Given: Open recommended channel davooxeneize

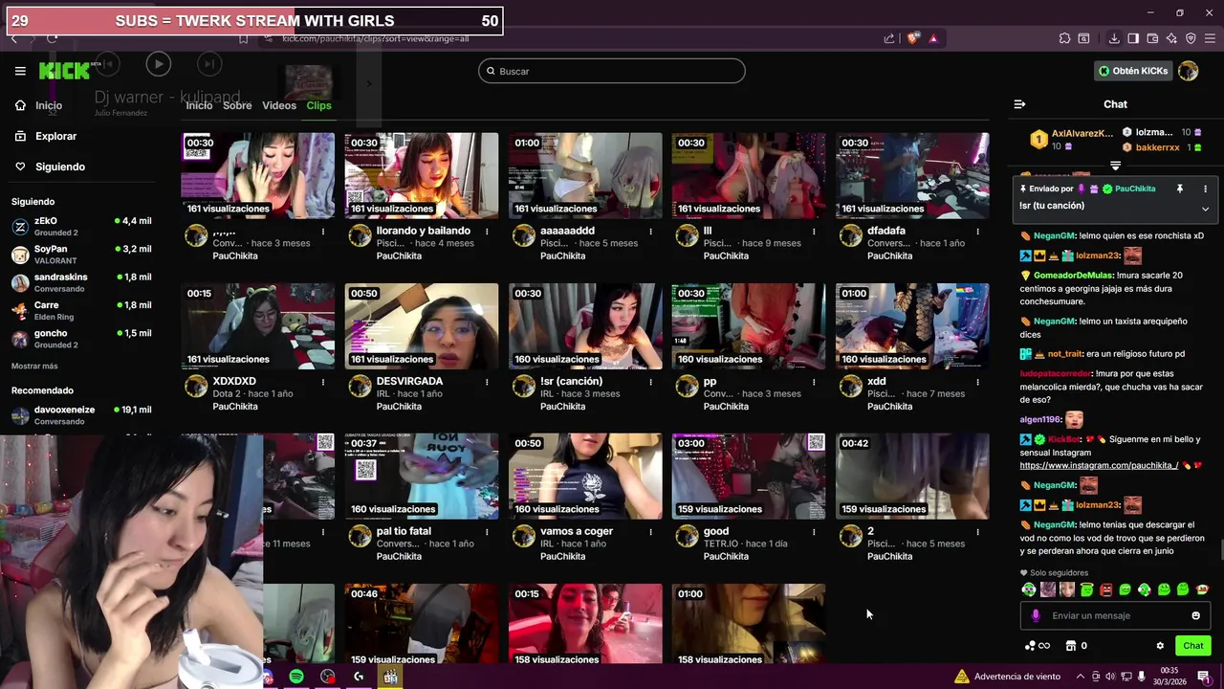Looking at the screenshot, I should [81, 415].
